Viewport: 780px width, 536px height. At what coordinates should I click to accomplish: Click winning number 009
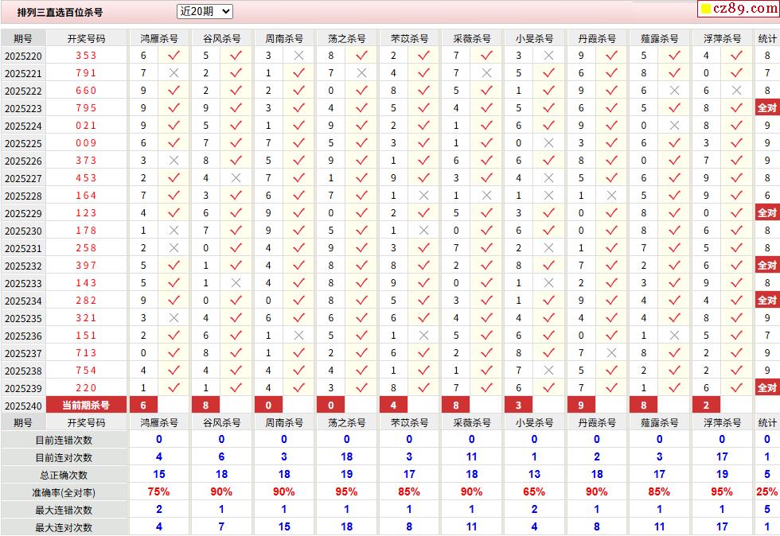[86, 143]
